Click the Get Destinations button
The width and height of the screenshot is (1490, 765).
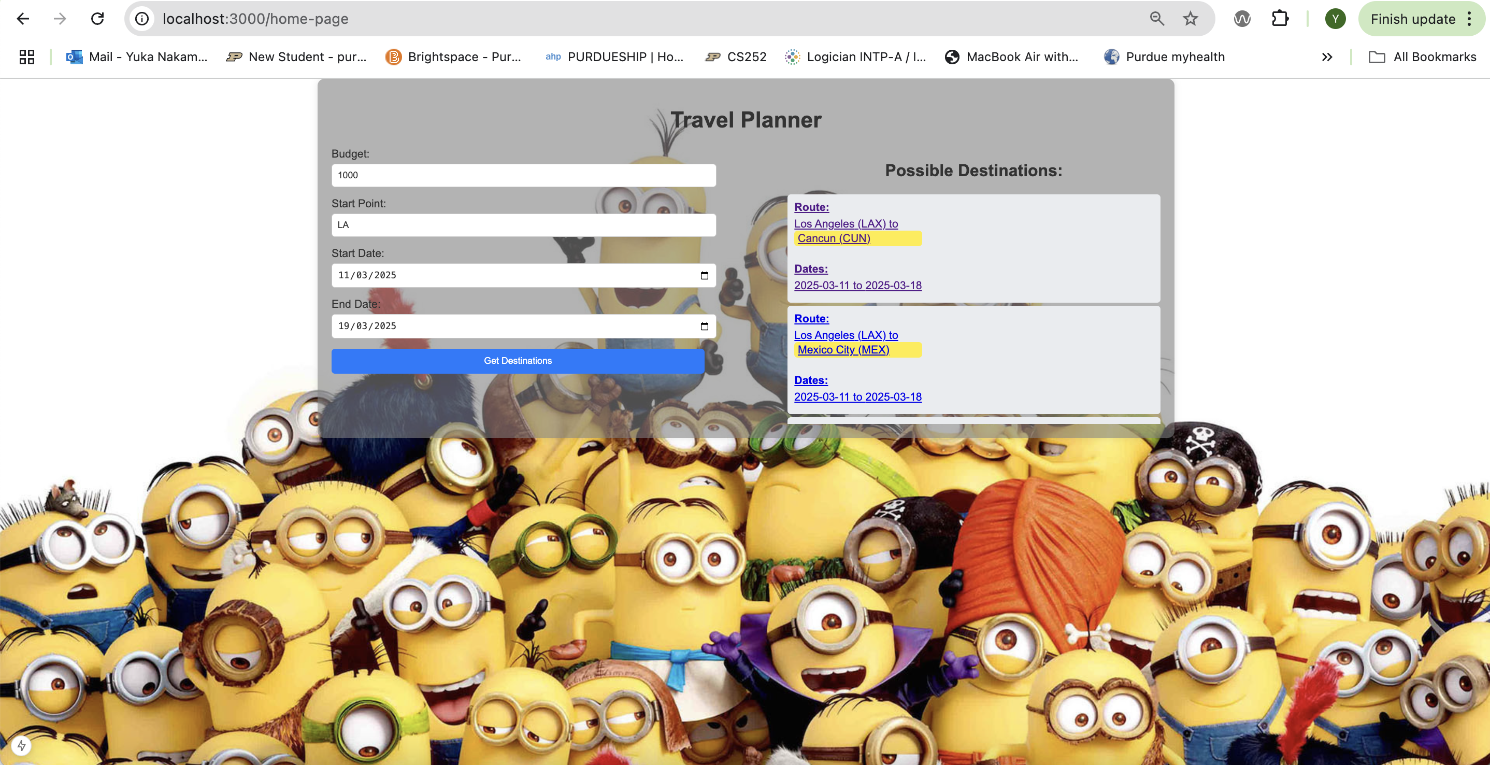pyautogui.click(x=518, y=361)
